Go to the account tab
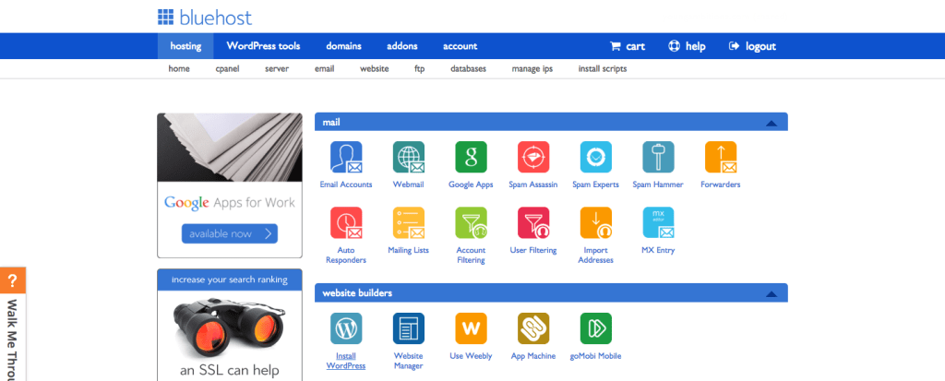The height and width of the screenshot is (381, 945). pos(460,46)
